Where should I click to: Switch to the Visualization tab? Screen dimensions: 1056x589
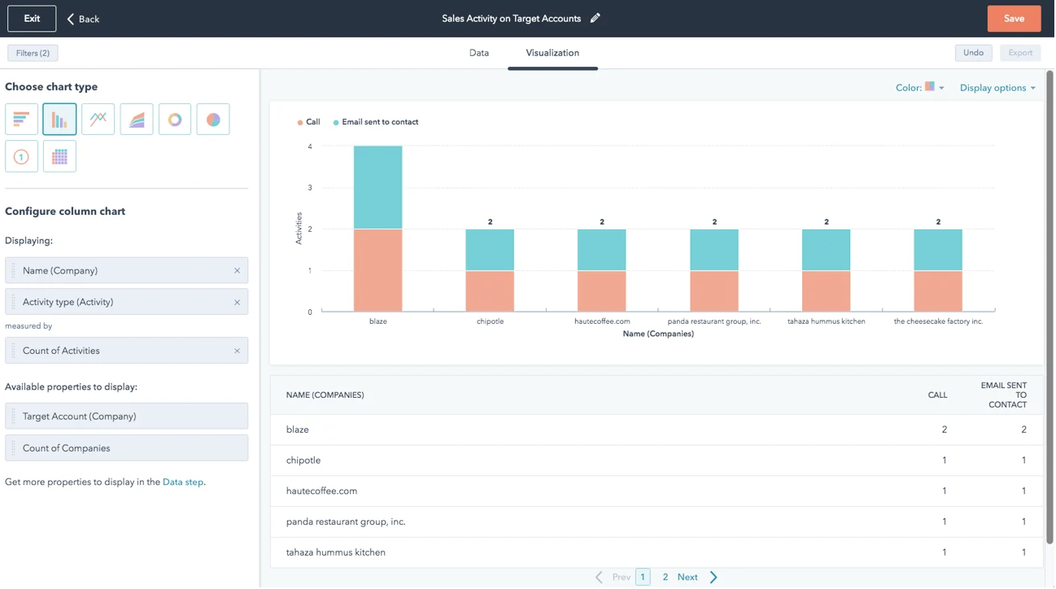552,53
